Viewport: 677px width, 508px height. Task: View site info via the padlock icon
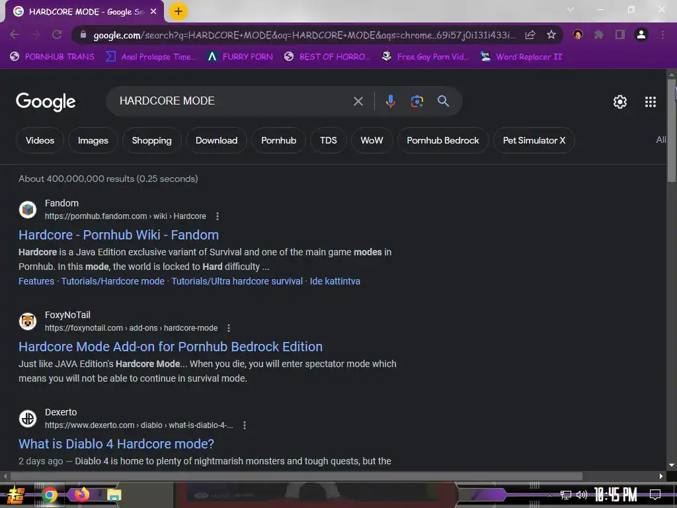click(x=83, y=34)
